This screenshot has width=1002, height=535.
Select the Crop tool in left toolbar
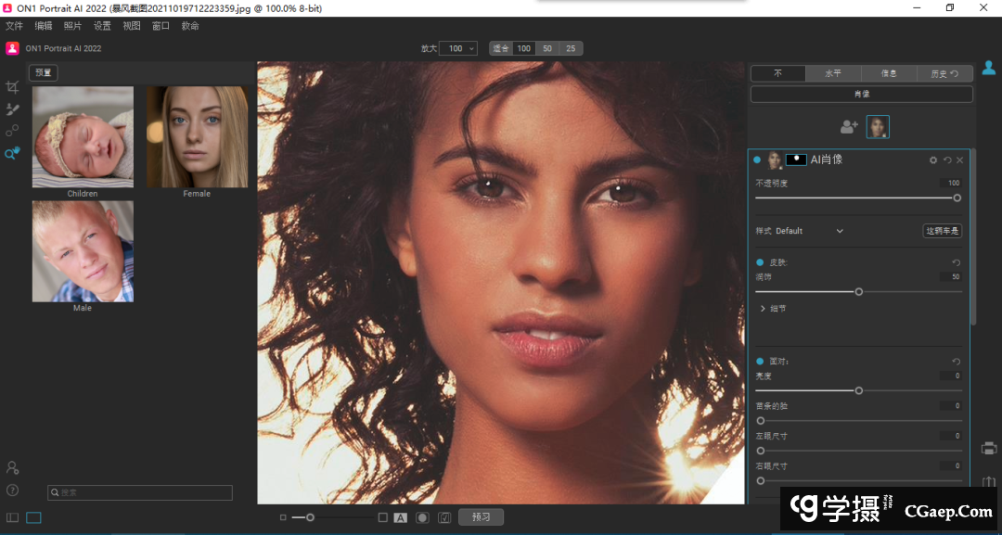point(12,87)
